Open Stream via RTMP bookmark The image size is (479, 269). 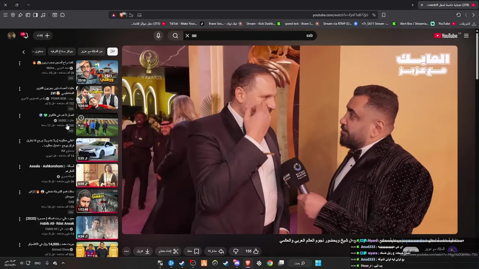(x=340, y=24)
